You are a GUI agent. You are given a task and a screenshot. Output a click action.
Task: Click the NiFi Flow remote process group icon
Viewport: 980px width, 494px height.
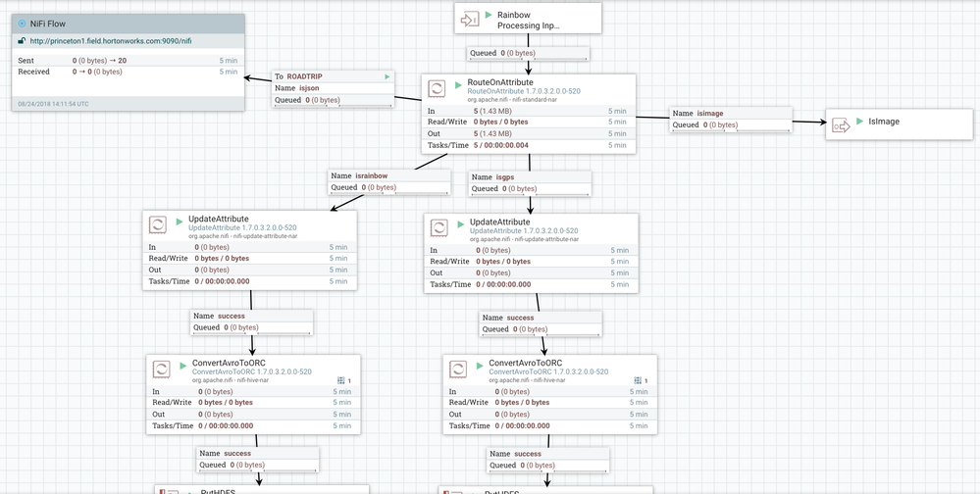point(23,24)
